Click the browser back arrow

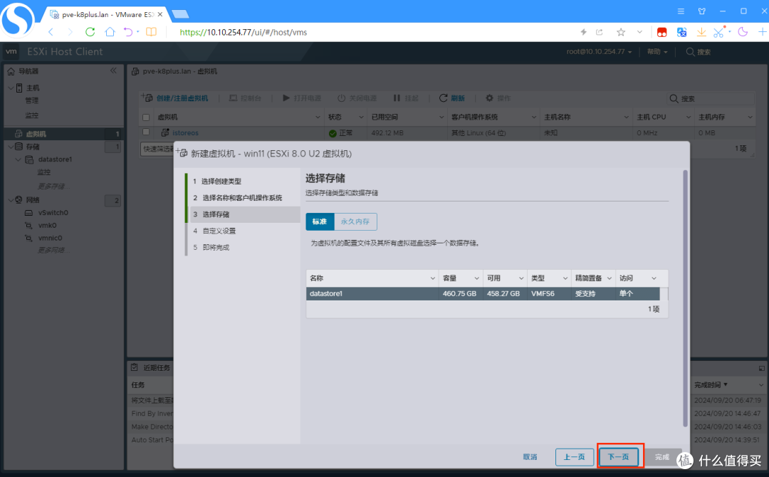coord(51,32)
